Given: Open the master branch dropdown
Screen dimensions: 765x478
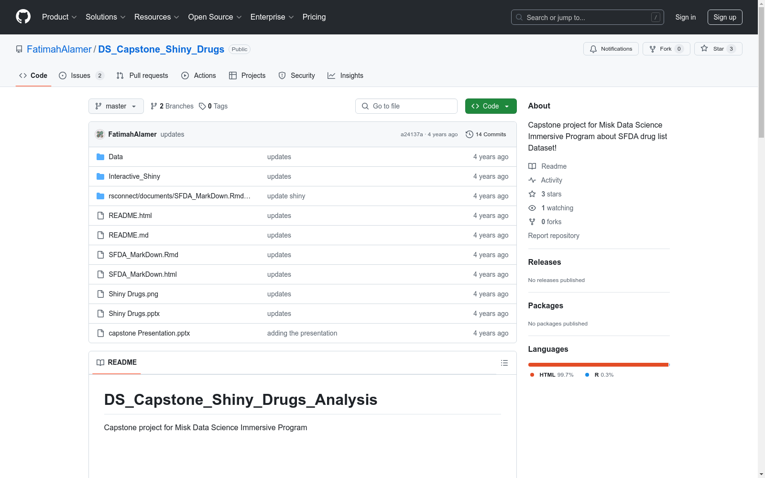Looking at the screenshot, I should click(116, 106).
